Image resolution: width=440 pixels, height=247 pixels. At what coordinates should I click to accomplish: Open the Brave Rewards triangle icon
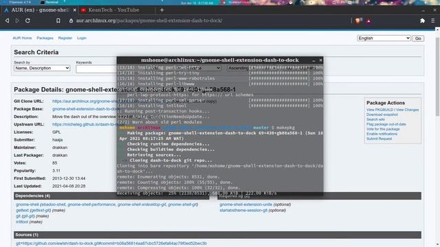368,21
